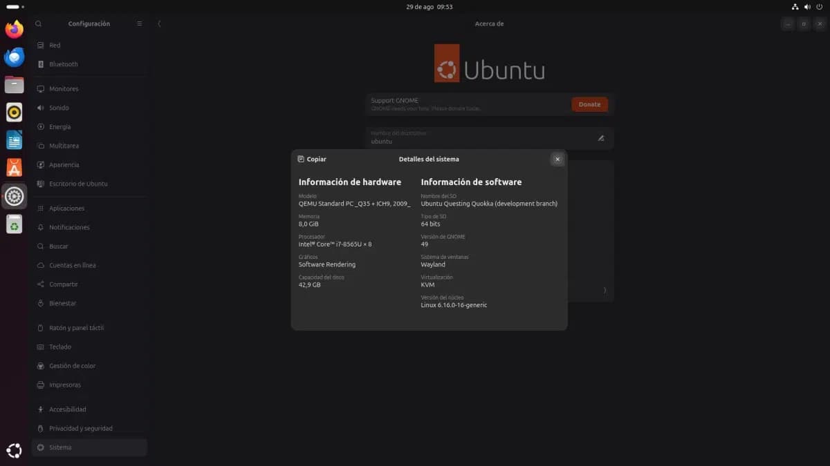Open Bluetooth settings in sidebar

63,64
